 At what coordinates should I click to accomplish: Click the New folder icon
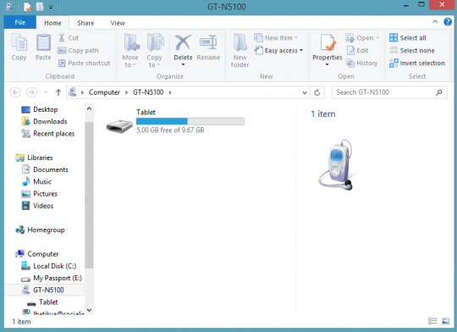(x=240, y=42)
